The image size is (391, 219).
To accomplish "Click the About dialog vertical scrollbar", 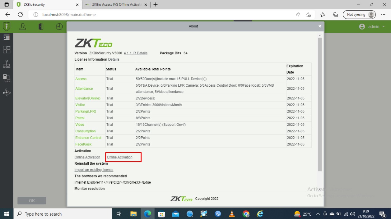I will pos(320,104).
